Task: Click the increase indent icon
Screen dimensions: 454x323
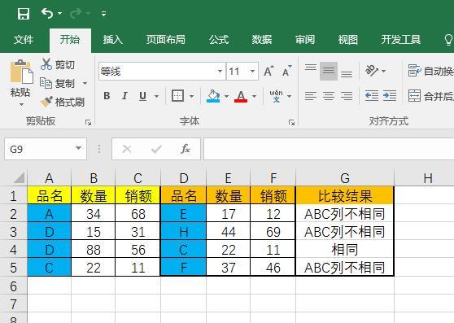Action: 390,96
